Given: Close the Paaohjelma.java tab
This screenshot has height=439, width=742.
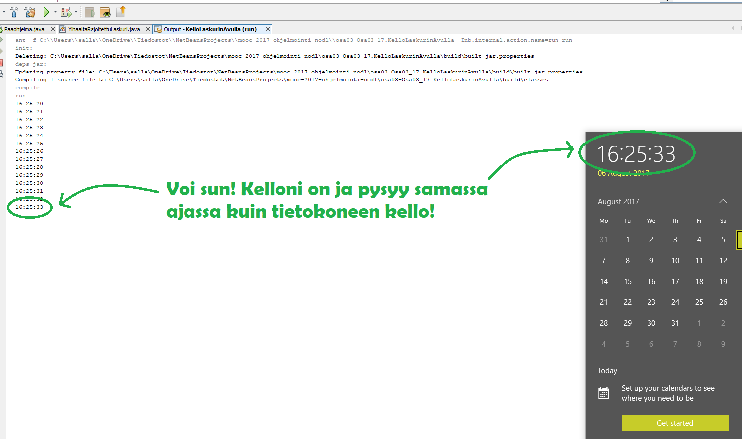Looking at the screenshot, I should [53, 29].
